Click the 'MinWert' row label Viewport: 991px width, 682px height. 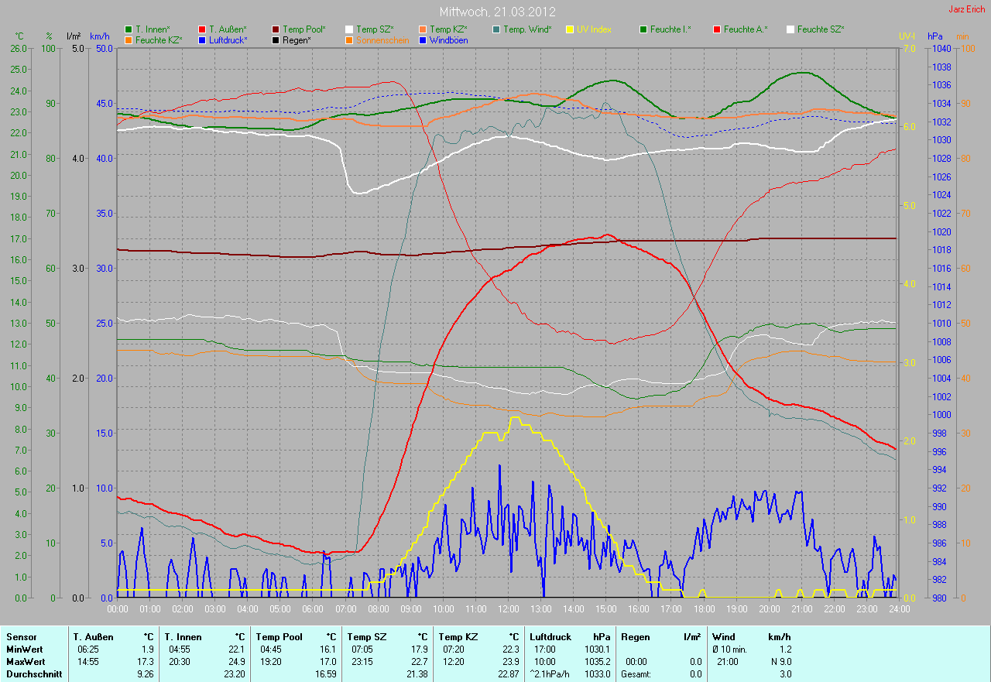coord(23,649)
